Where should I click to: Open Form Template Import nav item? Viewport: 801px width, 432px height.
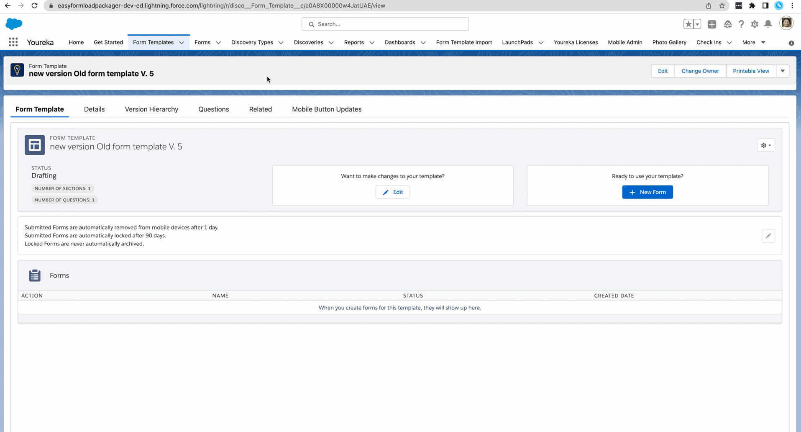tap(464, 42)
